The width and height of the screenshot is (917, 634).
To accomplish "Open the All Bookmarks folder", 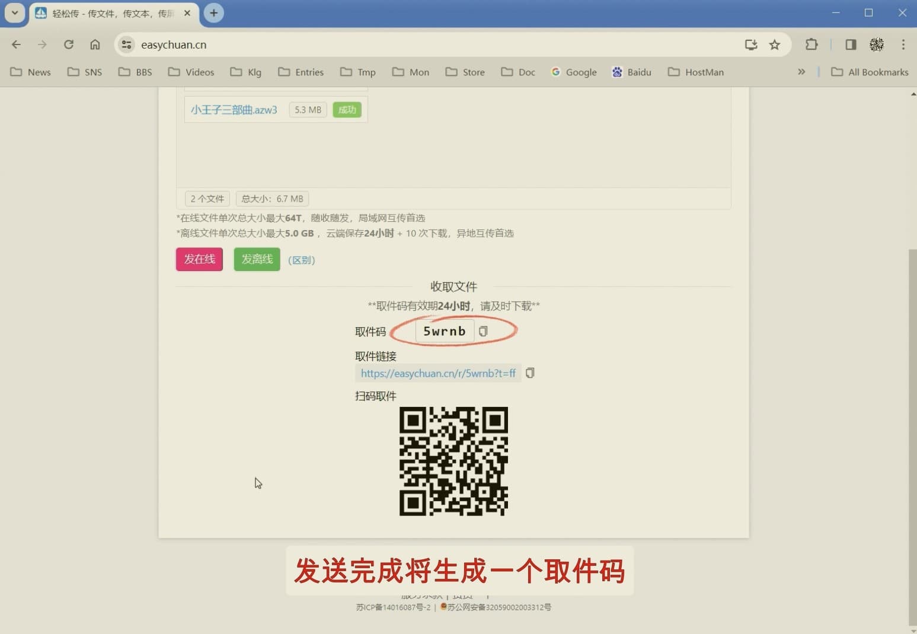I will 870,72.
